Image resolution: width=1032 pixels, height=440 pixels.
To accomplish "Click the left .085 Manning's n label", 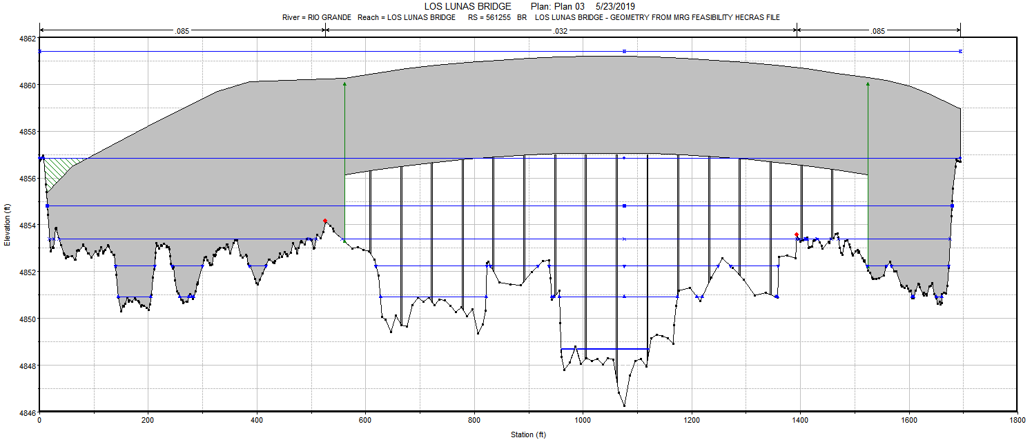I will [182, 30].
